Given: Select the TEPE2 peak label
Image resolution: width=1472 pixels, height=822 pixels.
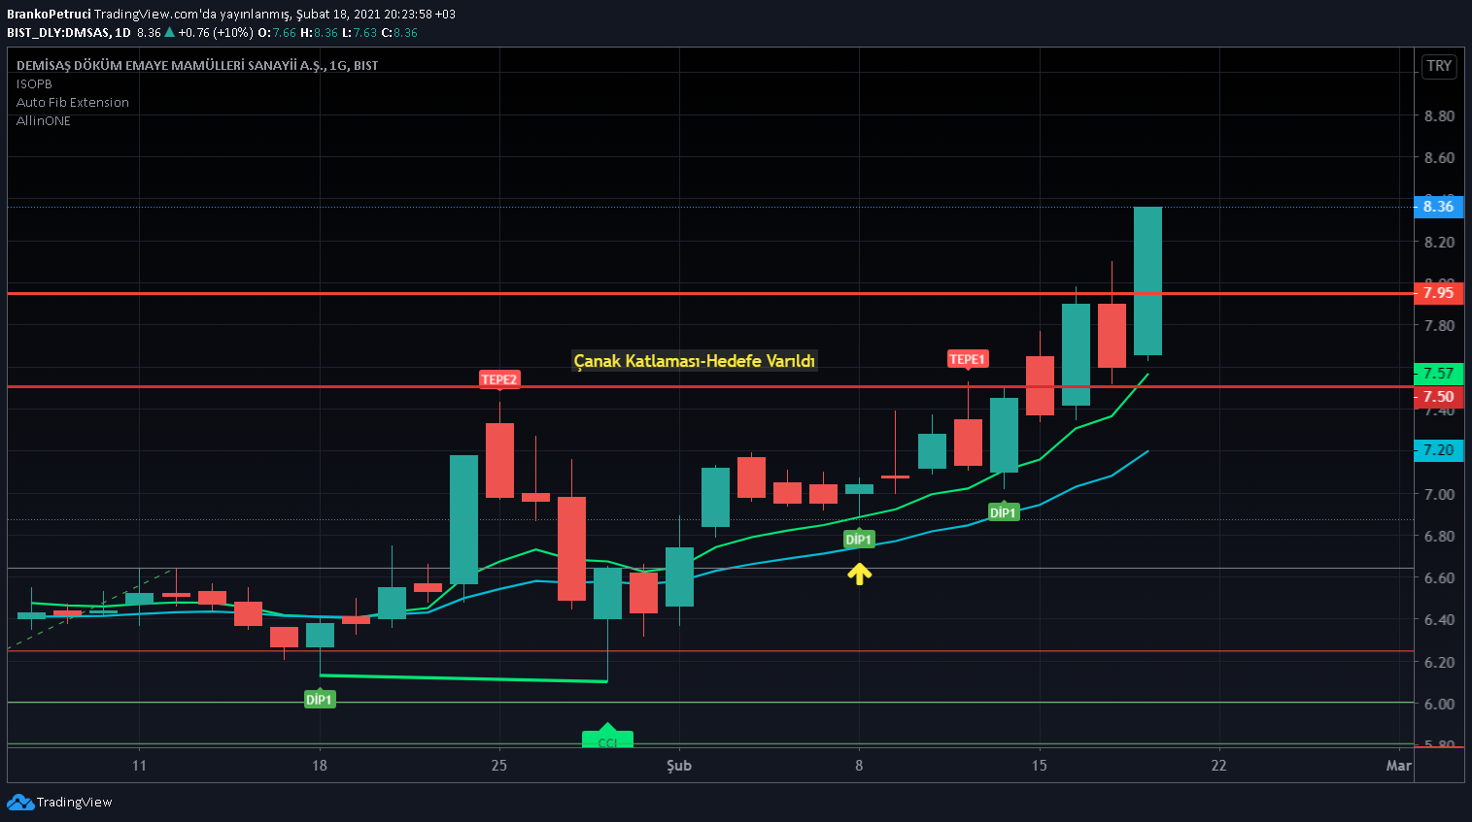Looking at the screenshot, I should click(x=499, y=378).
